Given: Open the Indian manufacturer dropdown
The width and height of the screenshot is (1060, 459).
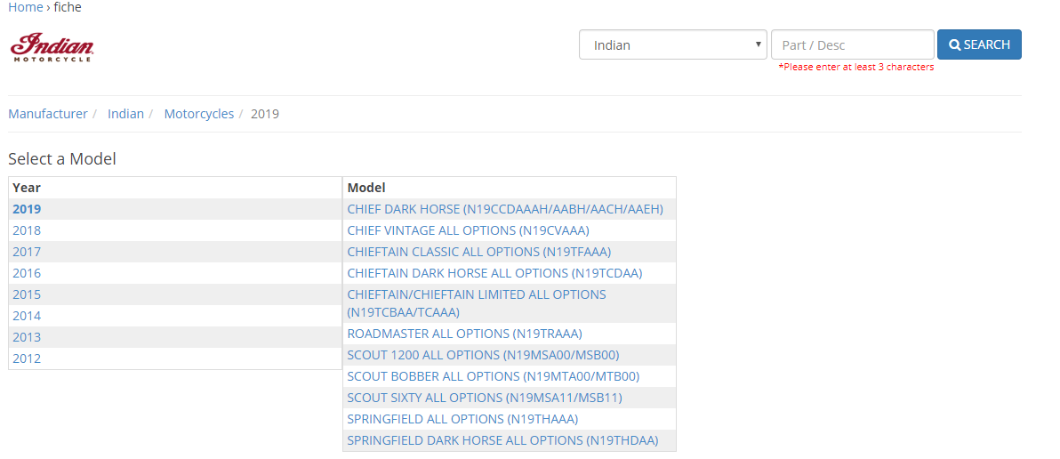Looking at the screenshot, I should [672, 44].
